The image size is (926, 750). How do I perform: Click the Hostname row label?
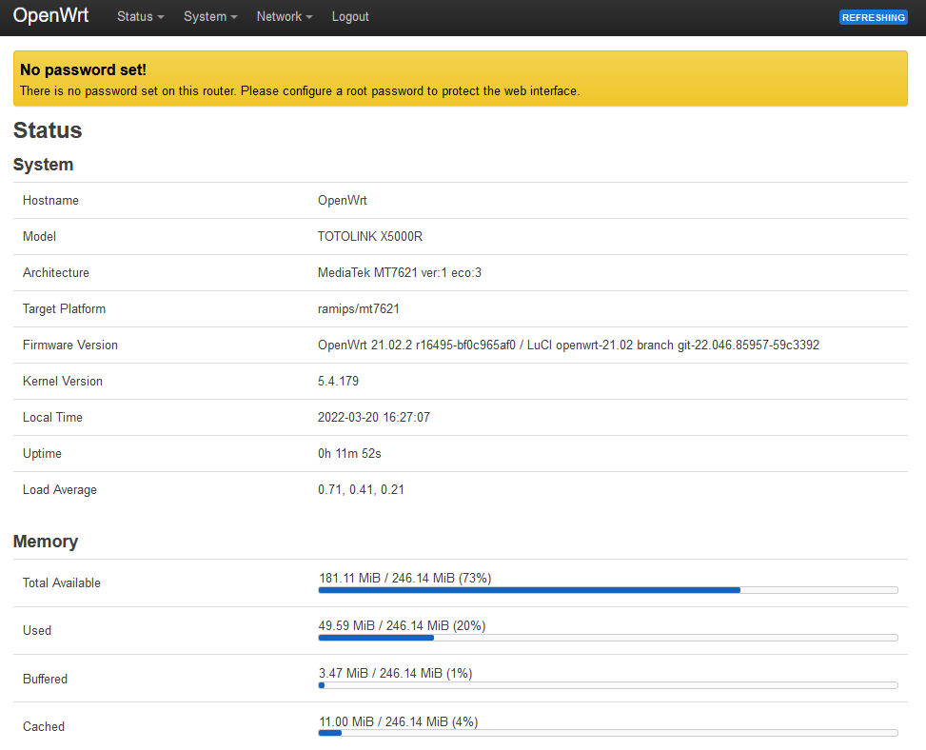50,200
